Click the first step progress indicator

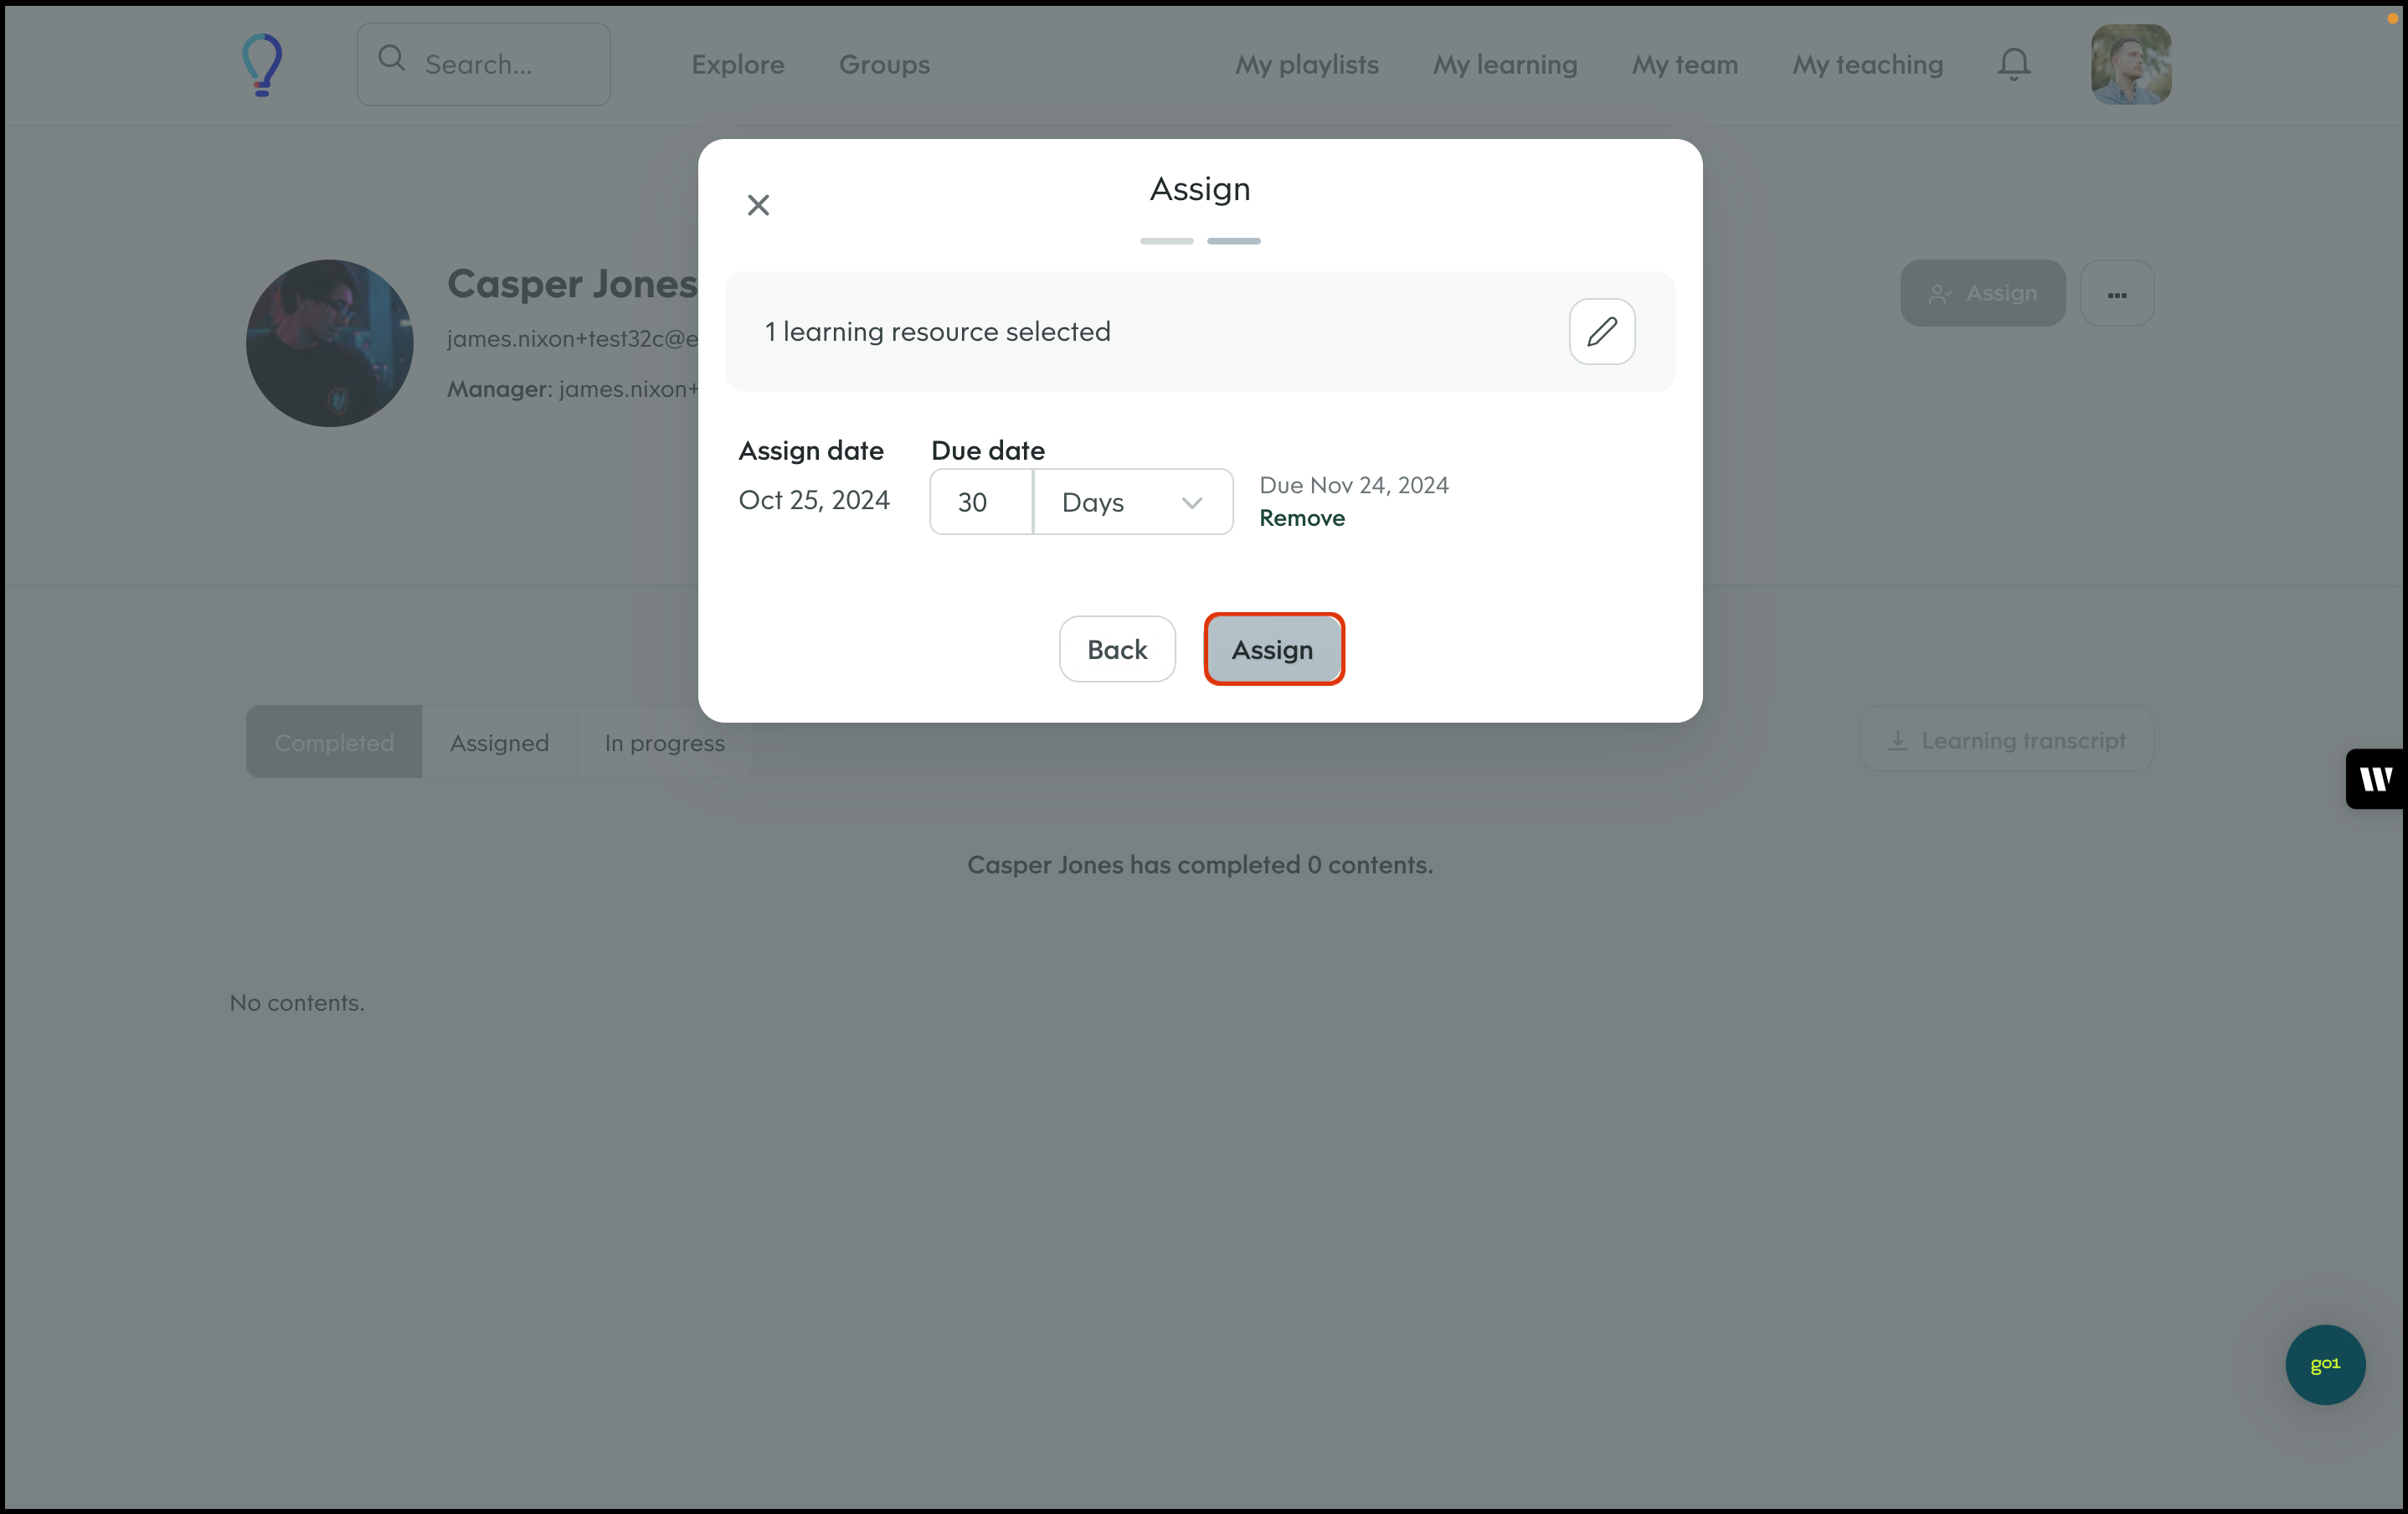(x=1166, y=241)
